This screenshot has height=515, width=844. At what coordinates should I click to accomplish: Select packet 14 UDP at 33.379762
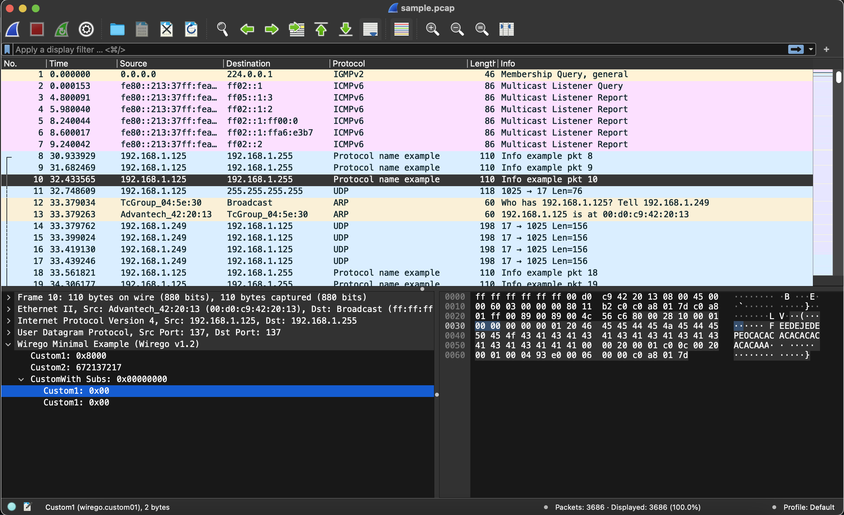[x=407, y=226]
